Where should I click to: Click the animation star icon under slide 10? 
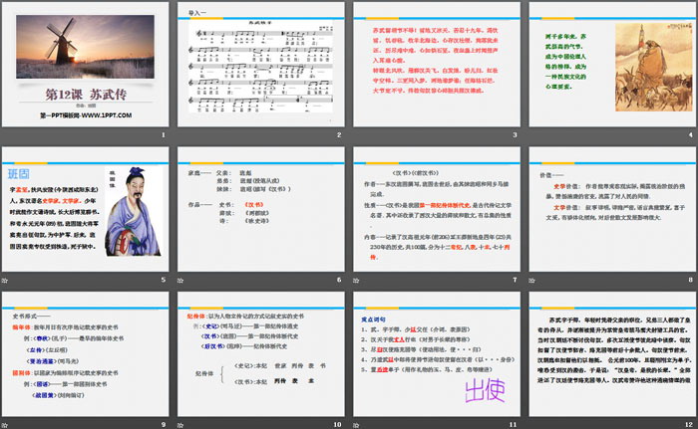pyautogui.click(x=180, y=425)
